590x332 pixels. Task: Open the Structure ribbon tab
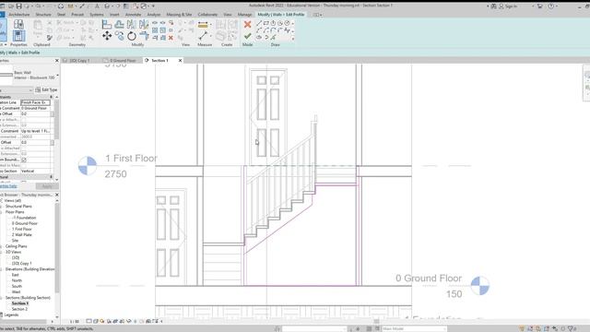pyautogui.click(x=43, y=15)
